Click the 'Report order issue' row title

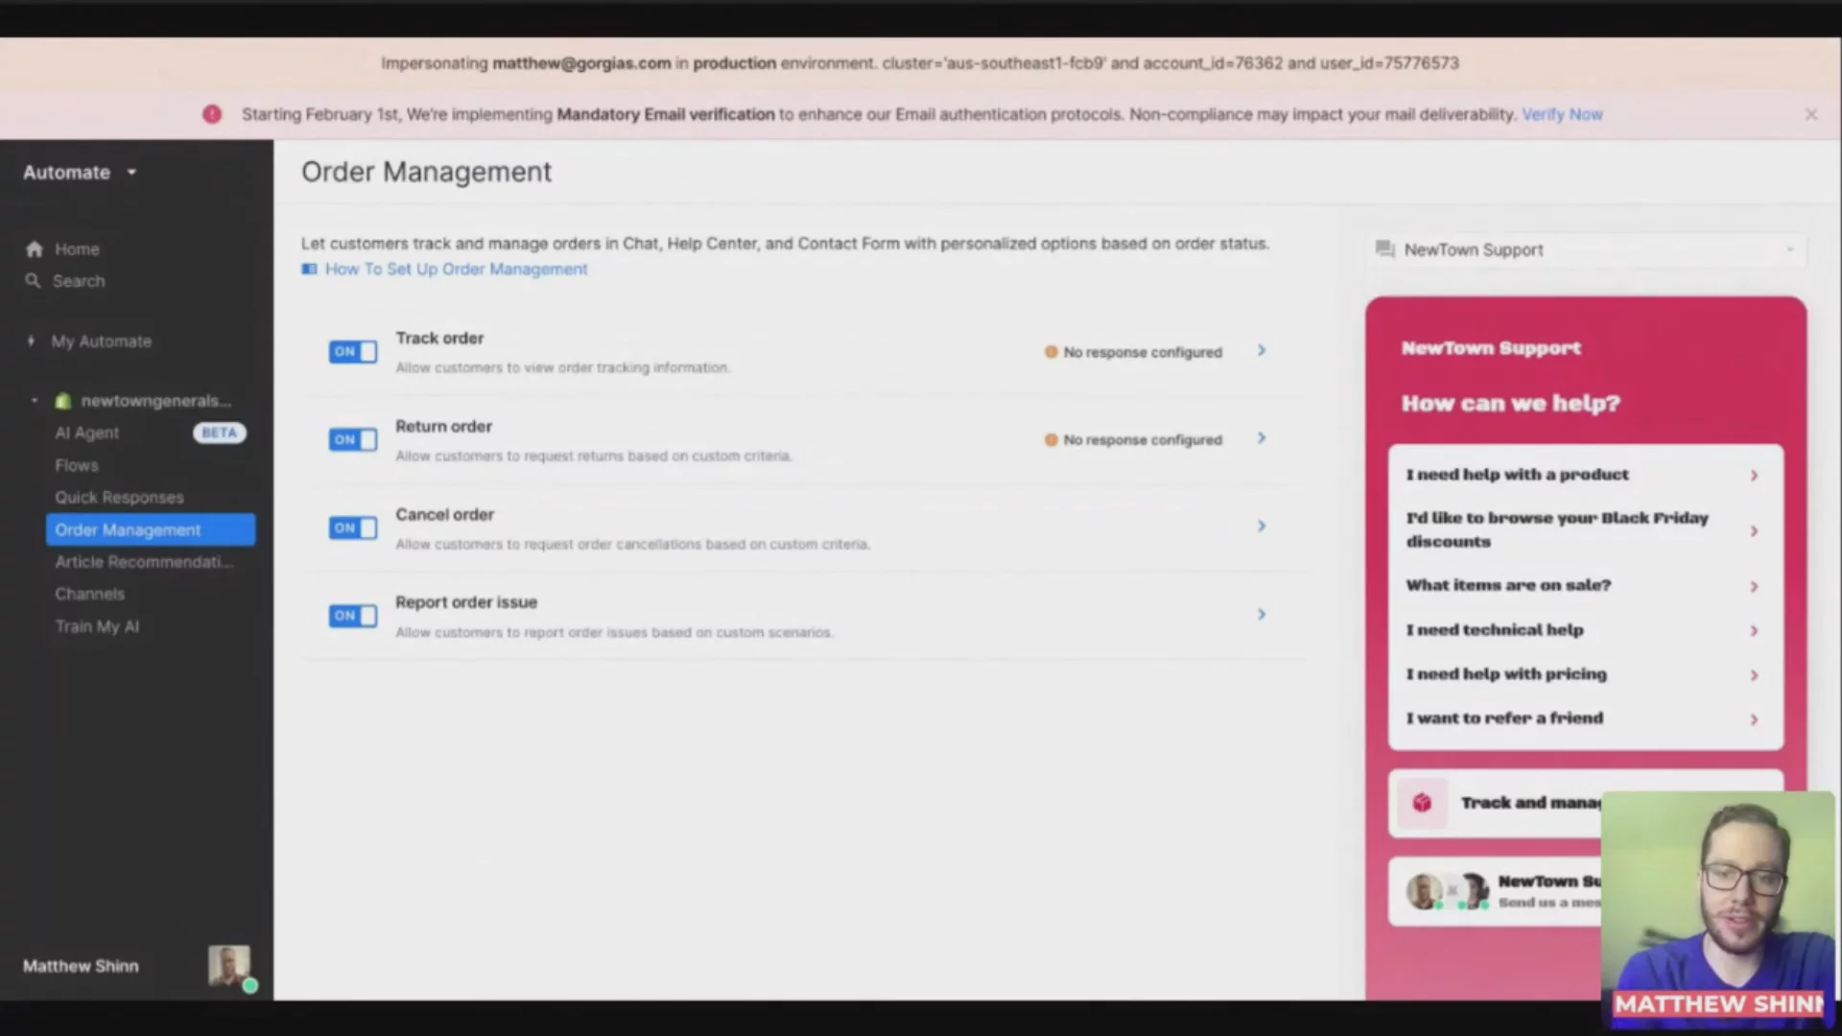pos(466,603)
